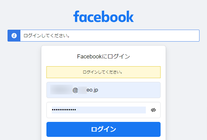Click the blue facebook logo

point(103,17)
